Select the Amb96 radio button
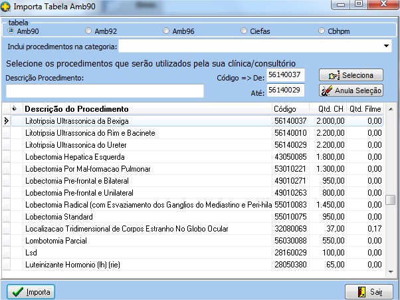 click(x=166, y=31)
